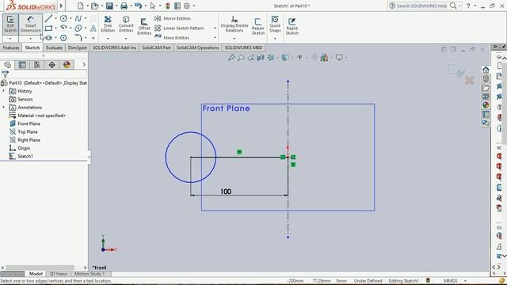Open the Quick Snaps dropdown arrow
Viewport: 507px width, 285px height.
point(275,39)
